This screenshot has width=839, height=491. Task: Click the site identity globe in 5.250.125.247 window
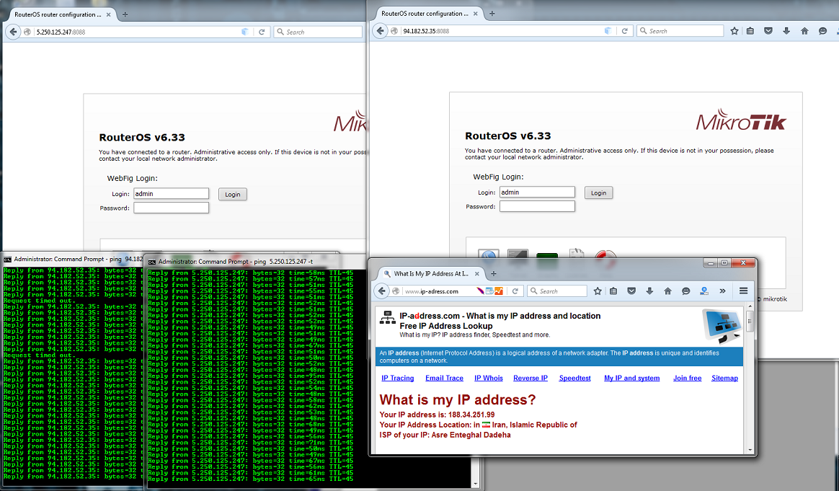(x=27, y=32)
